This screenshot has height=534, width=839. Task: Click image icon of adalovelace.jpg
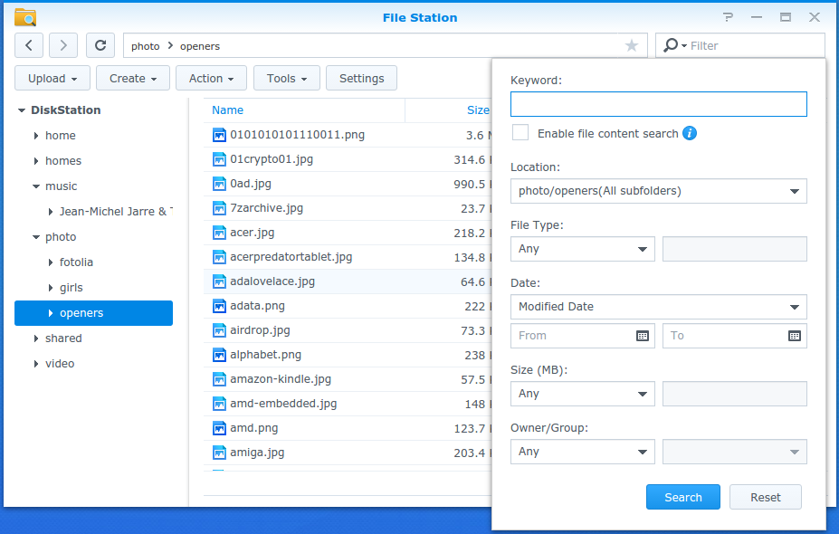click(219, 281)
